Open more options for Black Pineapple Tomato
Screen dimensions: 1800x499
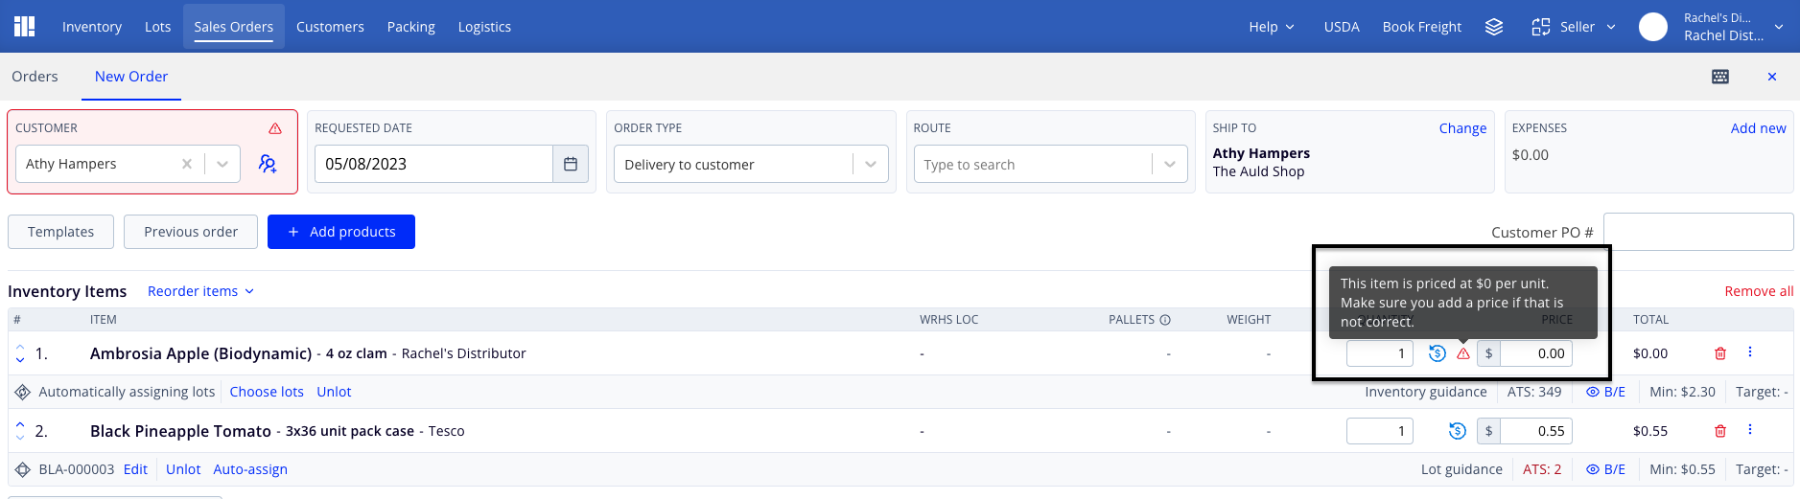point(1750,430)
